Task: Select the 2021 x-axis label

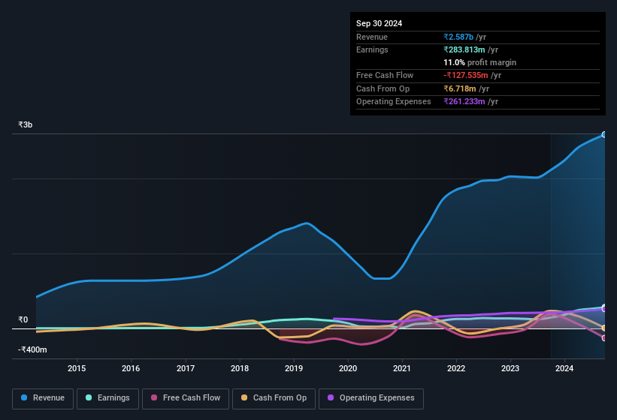Action: click(402, 368)
